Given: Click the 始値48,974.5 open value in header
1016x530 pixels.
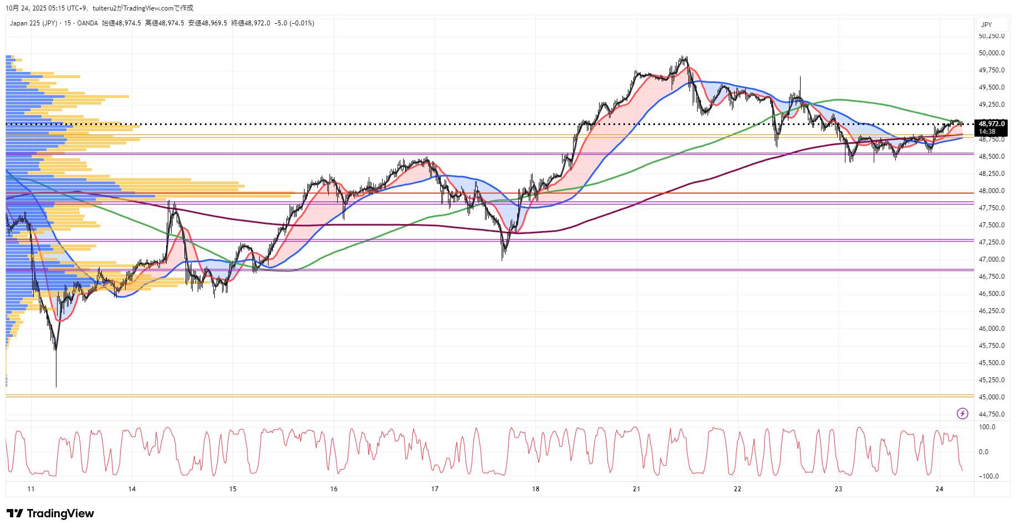Looking at the screenshot, I should pos(121,23).
